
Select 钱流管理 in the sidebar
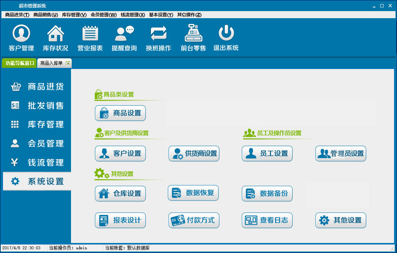click(37, 162)
